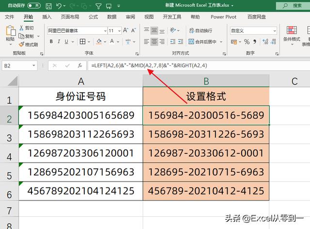Toggle Italic formatting

[x=59, y=42]
